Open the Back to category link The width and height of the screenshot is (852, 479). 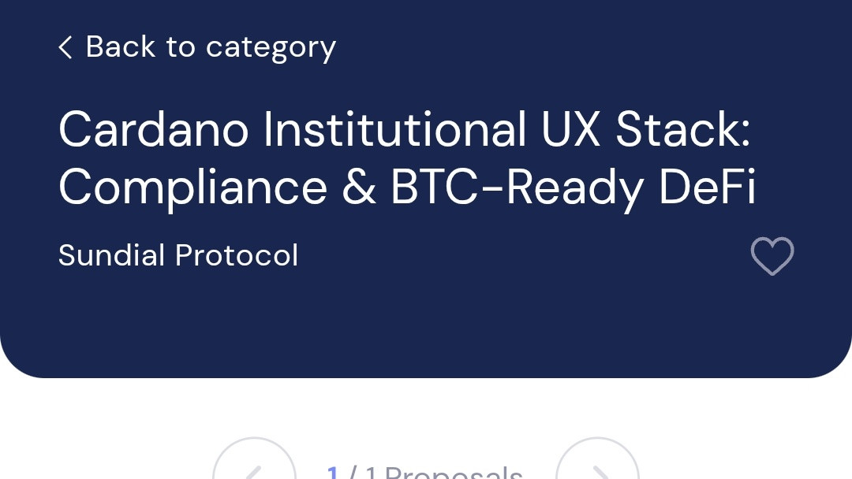point(197,47)
